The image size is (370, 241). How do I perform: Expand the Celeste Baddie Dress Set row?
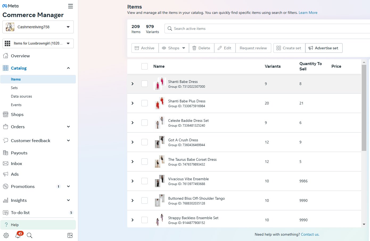click(133, 123)
